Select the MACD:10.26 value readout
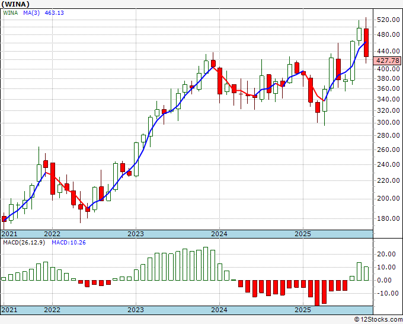403x324 pixels. point(69,243)
